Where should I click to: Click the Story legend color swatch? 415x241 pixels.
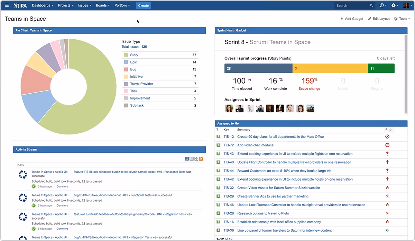126,55
